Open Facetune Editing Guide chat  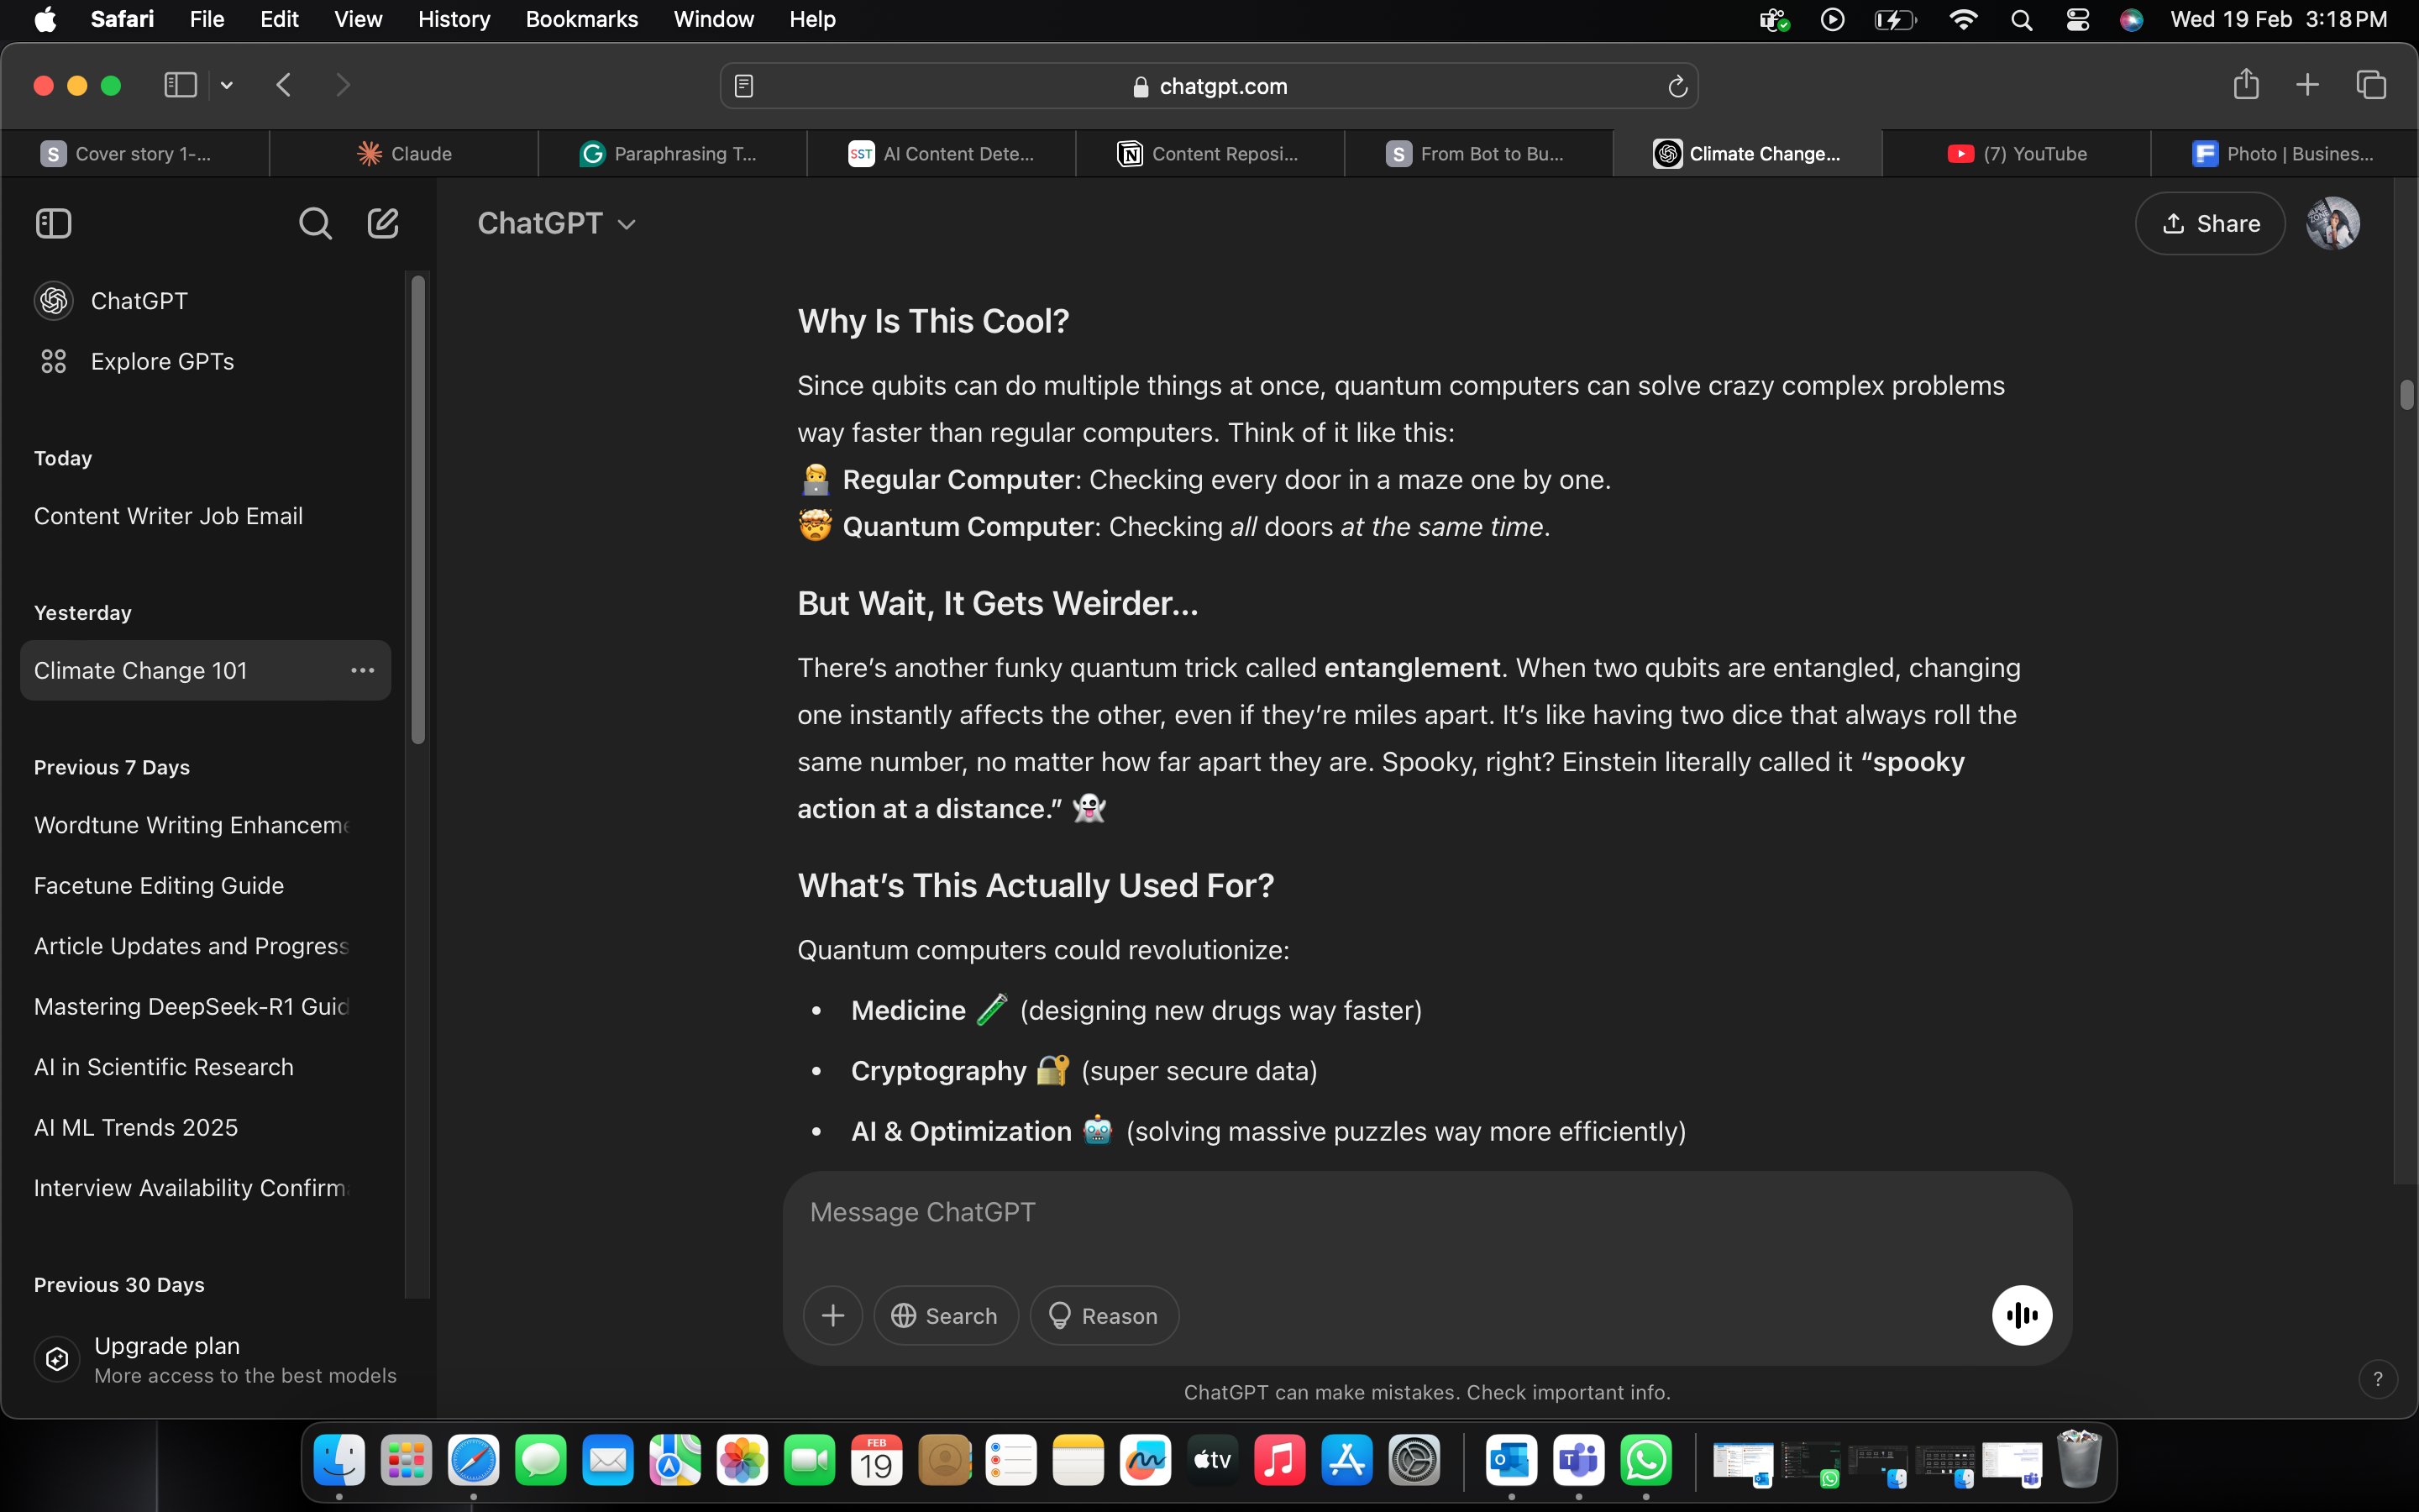click(x=205, y=885)
